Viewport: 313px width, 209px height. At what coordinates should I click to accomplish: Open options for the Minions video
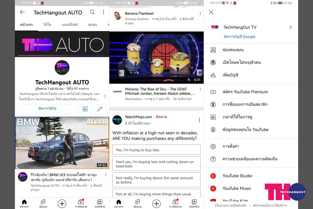click(x=200, y=89)
